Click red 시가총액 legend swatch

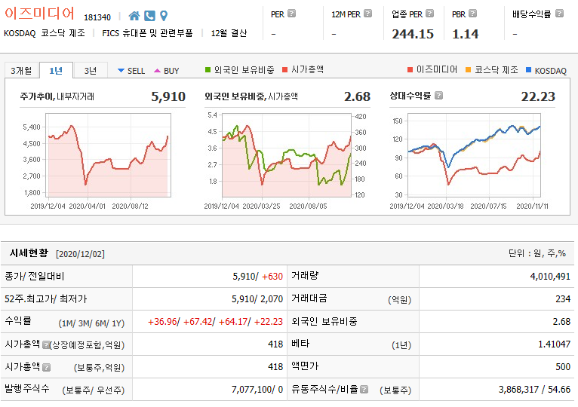(x=284, y=69)
